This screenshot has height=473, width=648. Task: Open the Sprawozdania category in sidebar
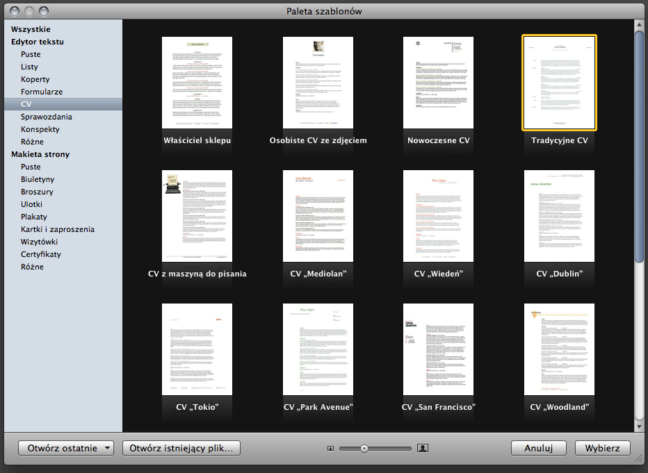point(46,117)
